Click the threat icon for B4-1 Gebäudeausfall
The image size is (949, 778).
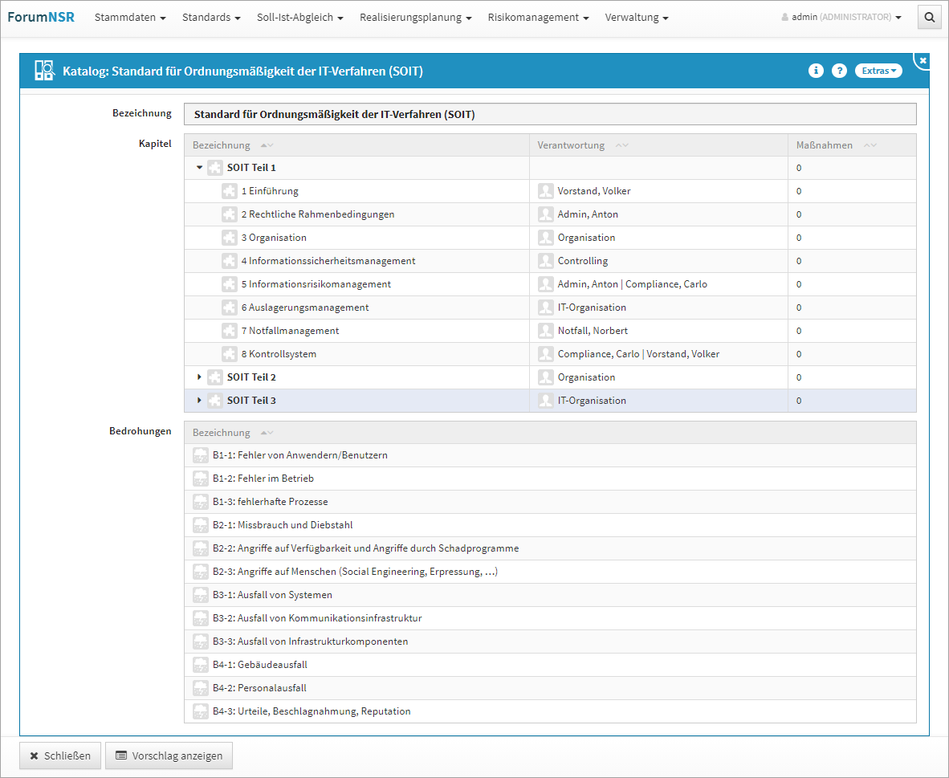pos(201,665)
